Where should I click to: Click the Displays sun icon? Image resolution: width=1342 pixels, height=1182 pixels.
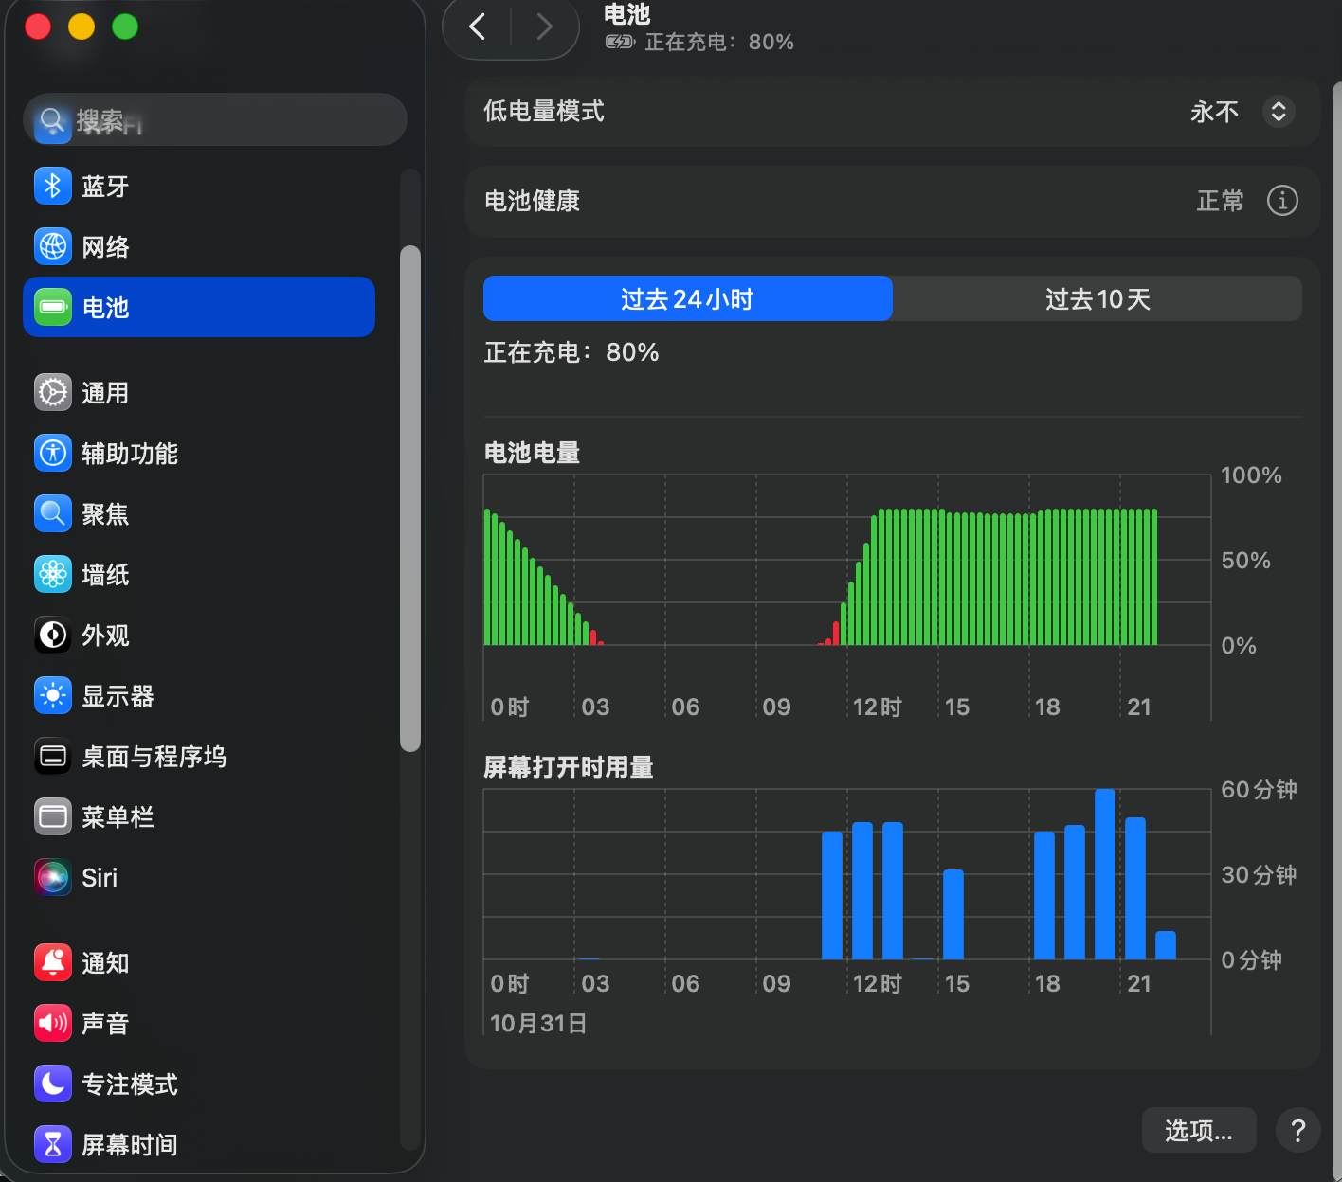pos(53,695)
